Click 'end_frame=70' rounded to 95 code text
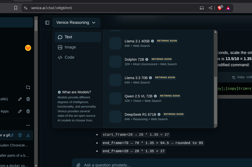 153,143
